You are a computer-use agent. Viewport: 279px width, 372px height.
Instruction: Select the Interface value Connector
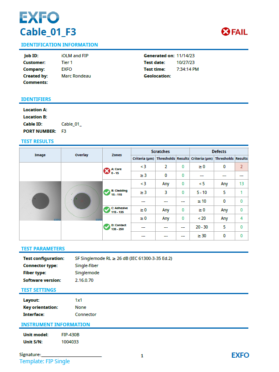[86, 314]
